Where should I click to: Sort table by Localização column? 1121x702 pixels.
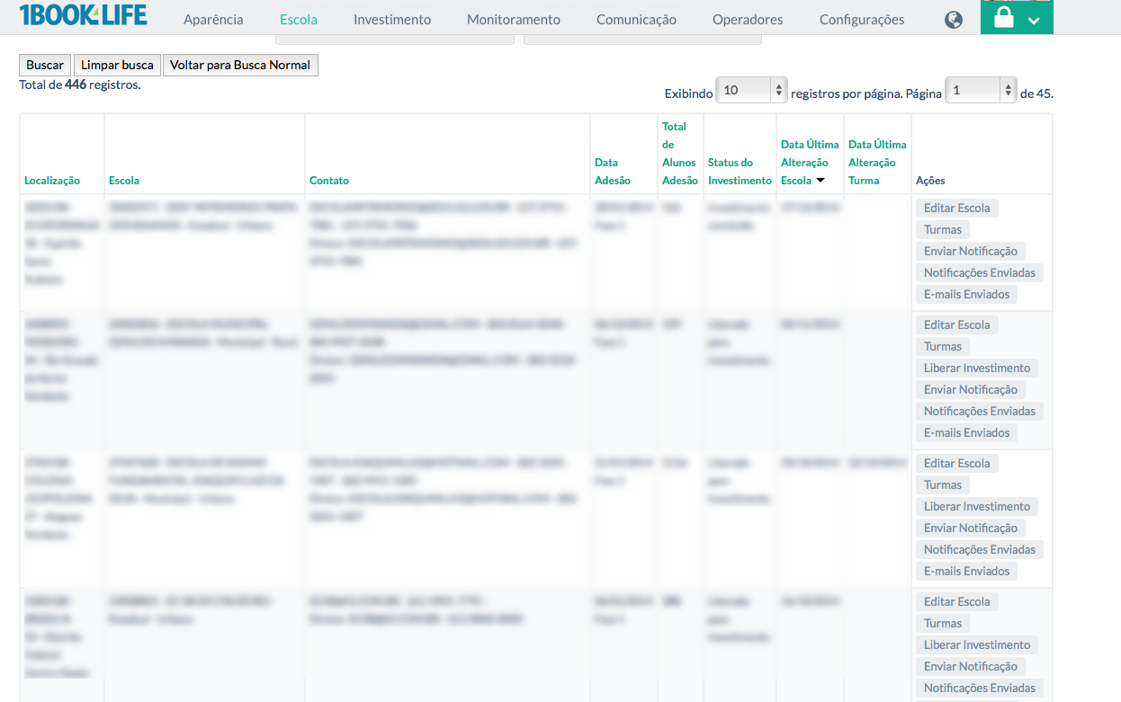point(52,181)
